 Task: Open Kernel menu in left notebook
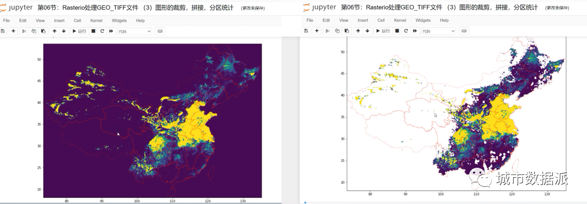[x=96, y=21]
